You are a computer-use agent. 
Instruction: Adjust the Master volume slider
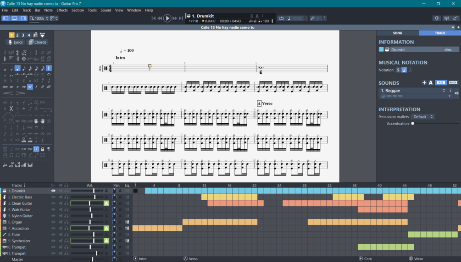click(87, 259)
